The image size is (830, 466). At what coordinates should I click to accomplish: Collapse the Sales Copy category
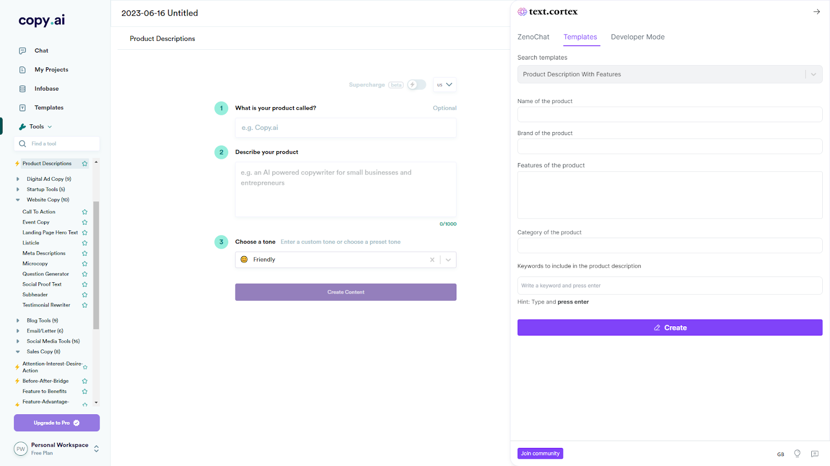click(x=18, y=352)
